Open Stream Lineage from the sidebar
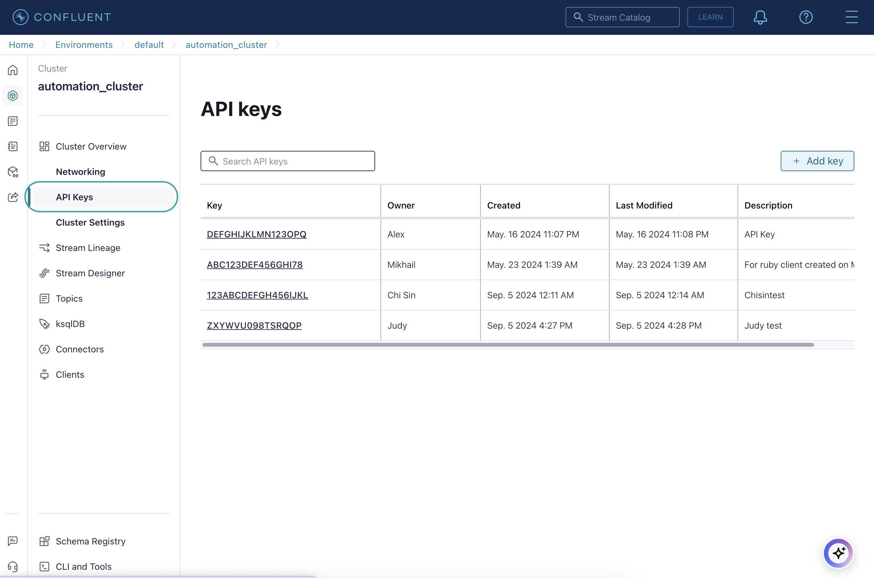874x578 pixels. [88, 248]
